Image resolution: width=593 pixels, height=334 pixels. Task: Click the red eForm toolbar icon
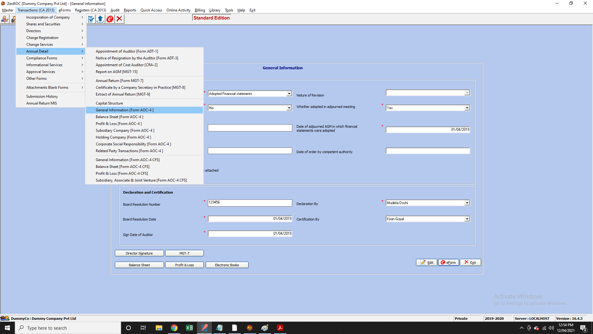coord(110,19)
